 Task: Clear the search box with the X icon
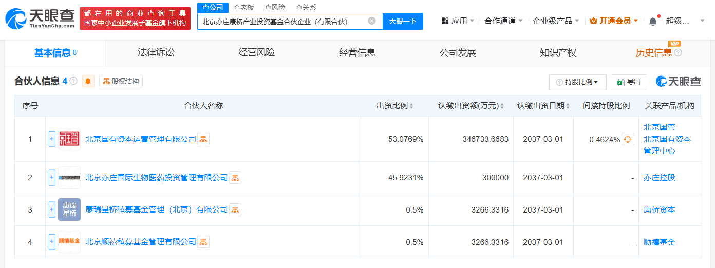pyautogui.click(x=372, y=21)
